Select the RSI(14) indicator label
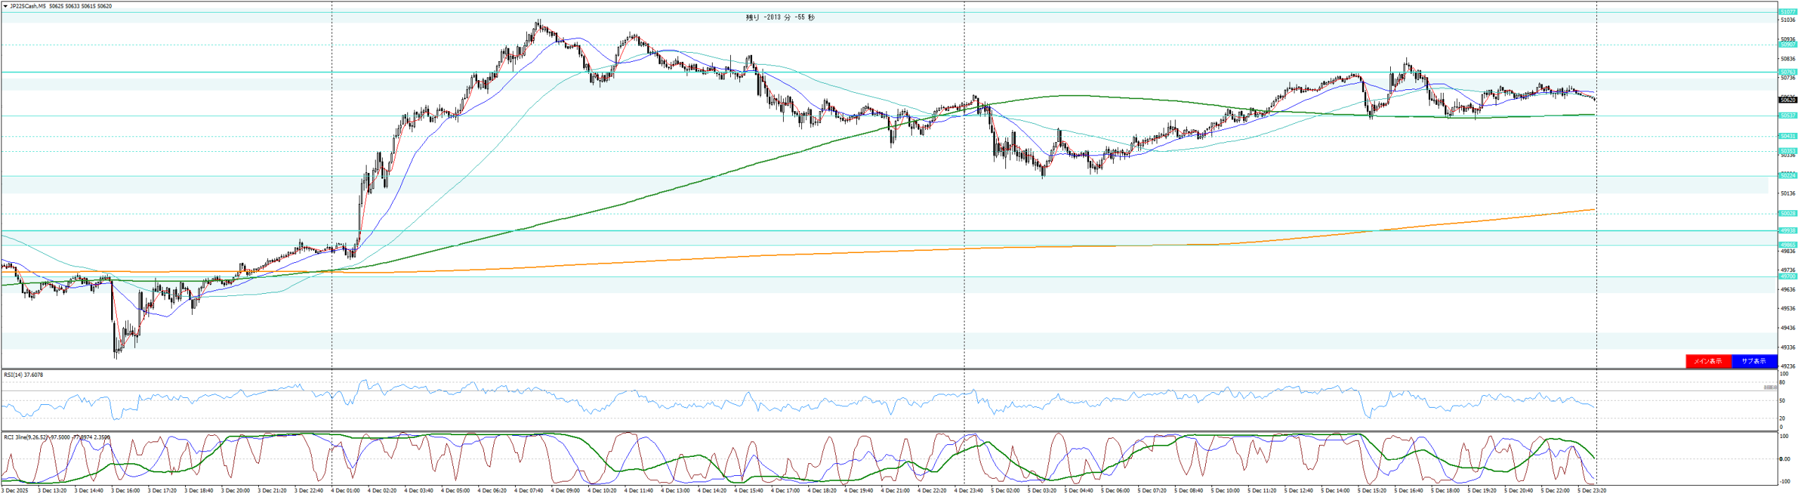Viewport: 1801px width, 497px height. [x=23, y=375]
